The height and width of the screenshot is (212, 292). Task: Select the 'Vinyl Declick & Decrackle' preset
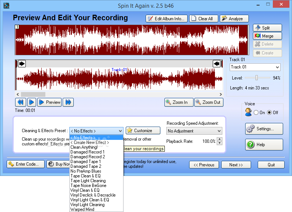[96, 195]
